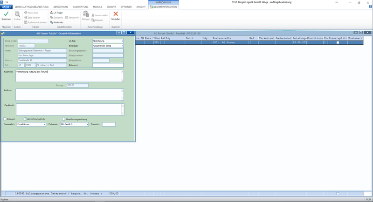Image resolution: width=373 pixels, height=202 pixels.
Task: Click the Kopftext scrollbar down arrow
Action: point(122,81)
